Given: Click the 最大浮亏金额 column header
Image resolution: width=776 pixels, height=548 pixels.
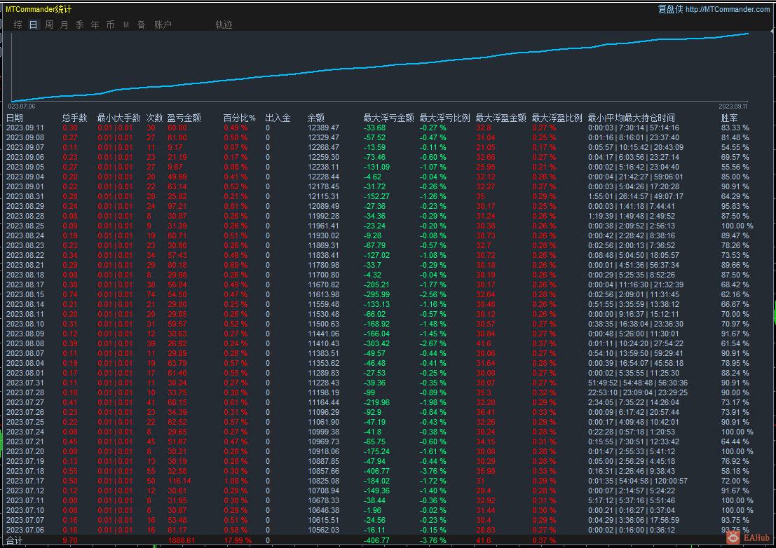Looking at the screenshot, I should [388, 118].
